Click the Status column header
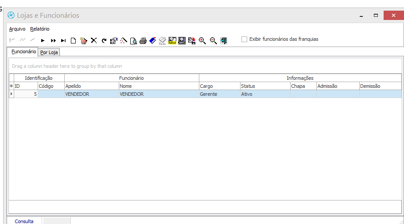 coord(264,86)
